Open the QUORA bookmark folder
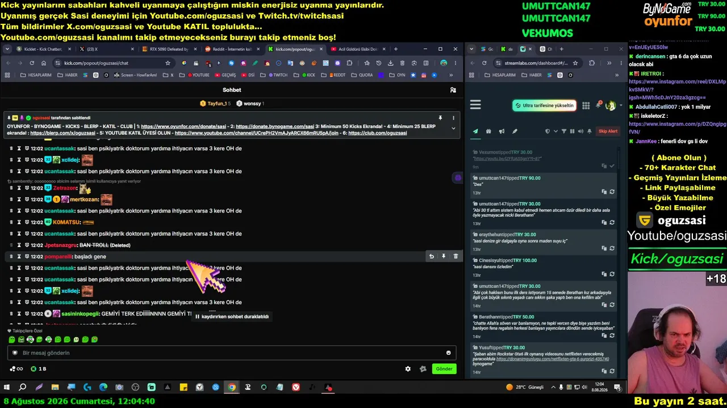Viewport: 727px width, 408px height. coord(362,75)
